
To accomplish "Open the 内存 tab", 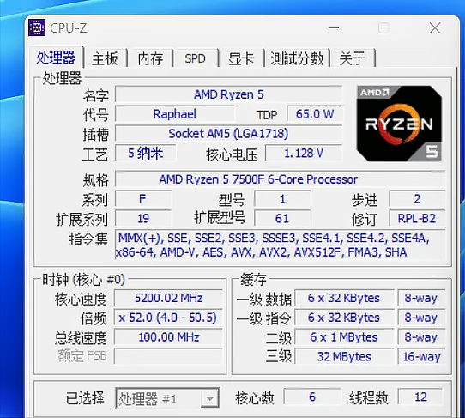I will point(150,58).
